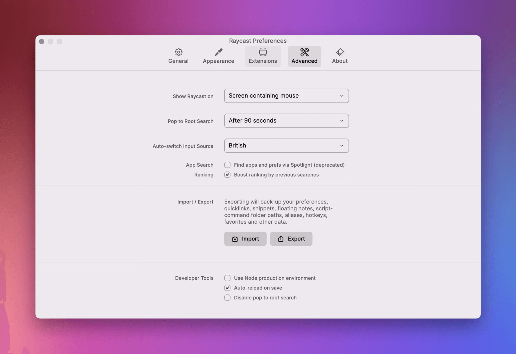Image resolution: width=516 pixels, height=354 pixels.
Task: Uncheck Auto-reload on save
Action: pos(227,288)
